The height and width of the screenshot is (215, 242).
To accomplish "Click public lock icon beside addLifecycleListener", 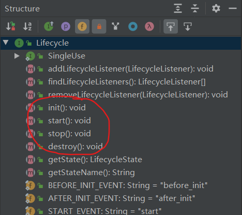I will coord(40,69).
